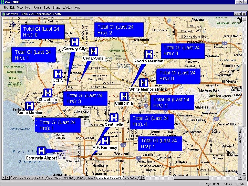This screenshot has height=186, width=248.
Task: Click horizontal scrollbar right arrow
Action: pyautogui.click(x=240, y=178)
